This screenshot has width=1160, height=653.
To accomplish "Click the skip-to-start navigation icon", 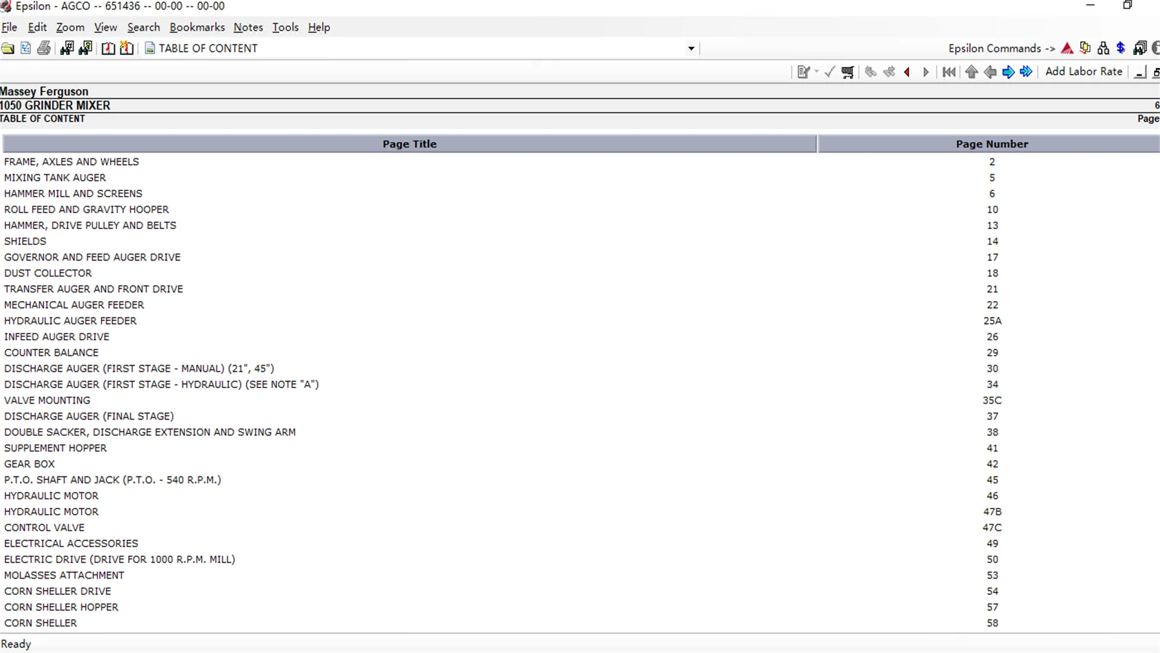I will [949, 72].
